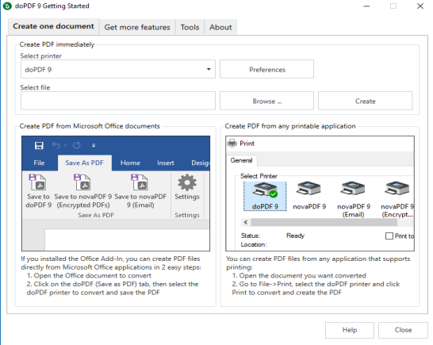The image size is (433, 345).
Task: Click the File tab in Office preview
Action: 39,163
